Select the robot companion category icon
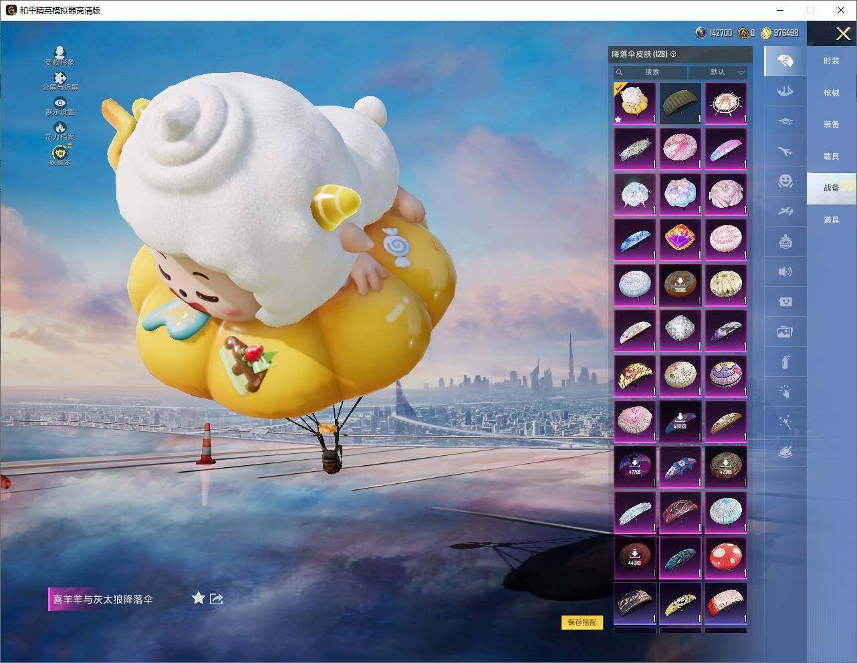The image size is (857, 663). [785, 241]
